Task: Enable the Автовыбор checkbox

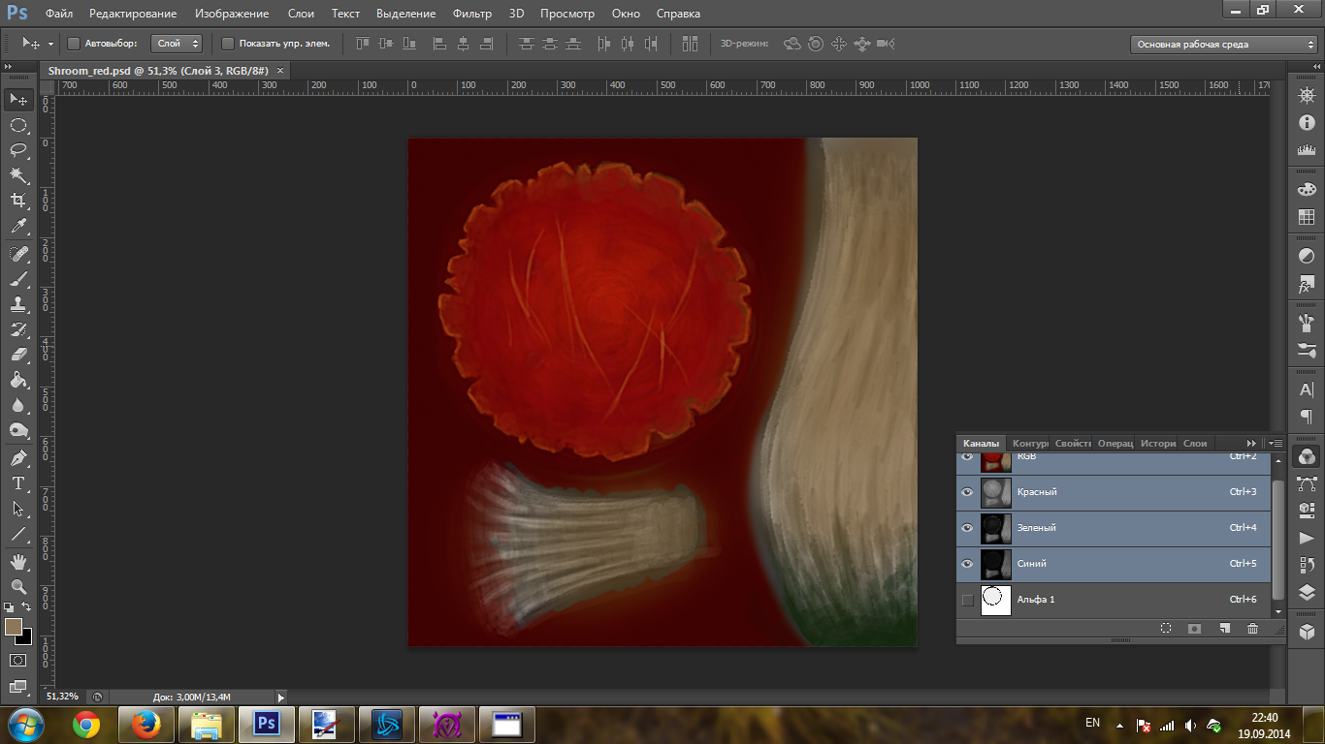Action: (74, 44)
